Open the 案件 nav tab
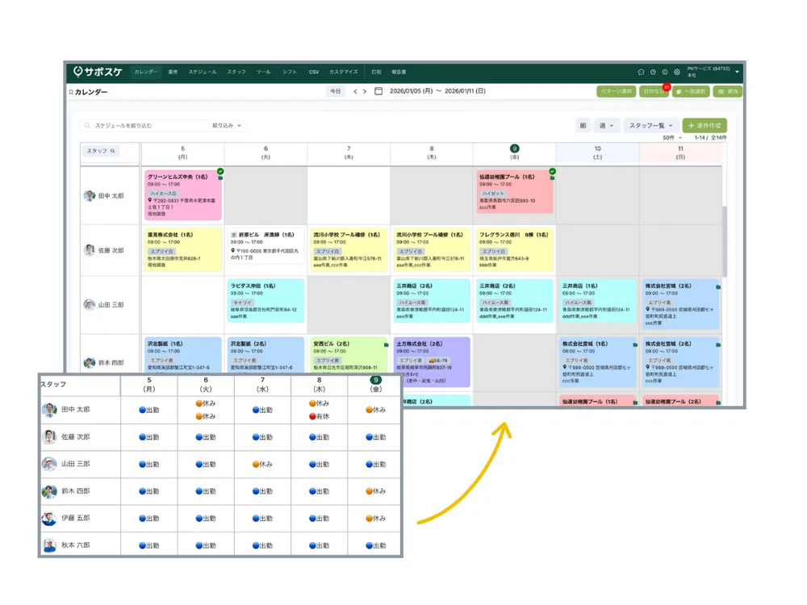The width and height of the screenshot is (807, 605). coord(173,72)
